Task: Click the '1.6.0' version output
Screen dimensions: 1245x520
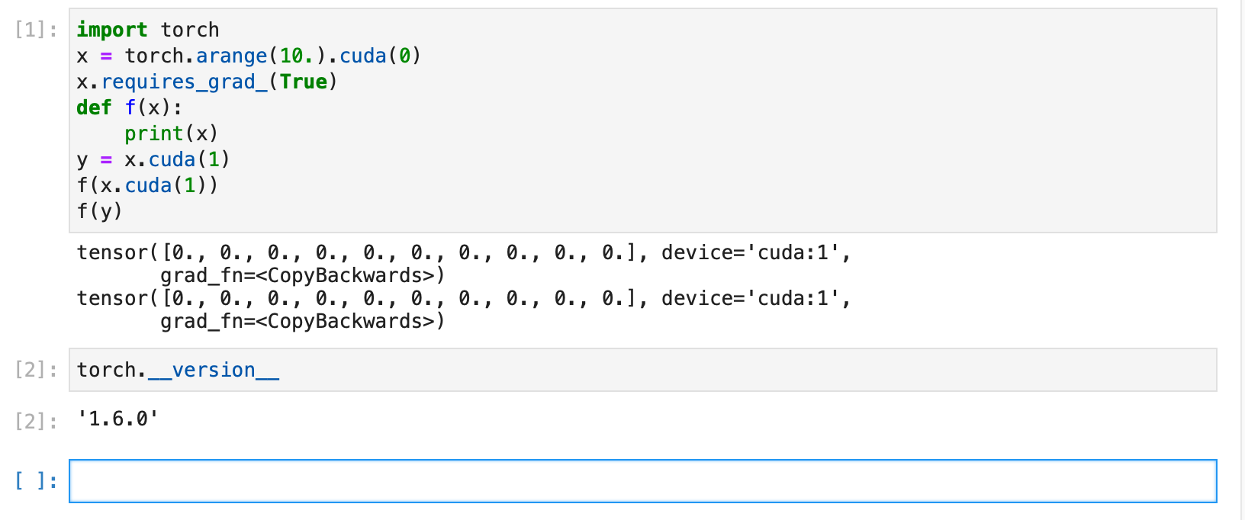Action: [x=117, y=419]
